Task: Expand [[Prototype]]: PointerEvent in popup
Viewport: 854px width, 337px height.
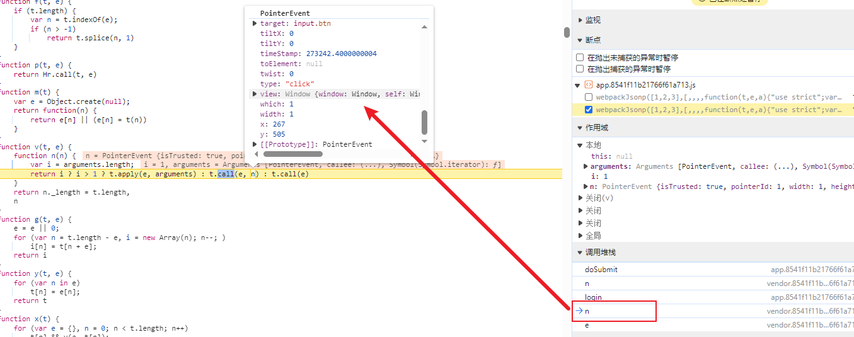Action: (x=255, y=144)
